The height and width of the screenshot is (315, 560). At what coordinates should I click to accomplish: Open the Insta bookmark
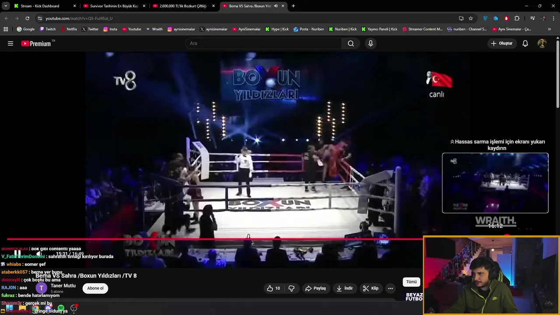point(110,29)
